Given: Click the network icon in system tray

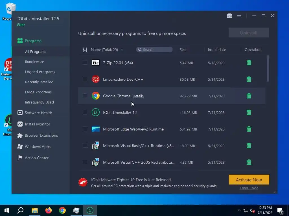Looking at the screenshot, I should point(246,210).
